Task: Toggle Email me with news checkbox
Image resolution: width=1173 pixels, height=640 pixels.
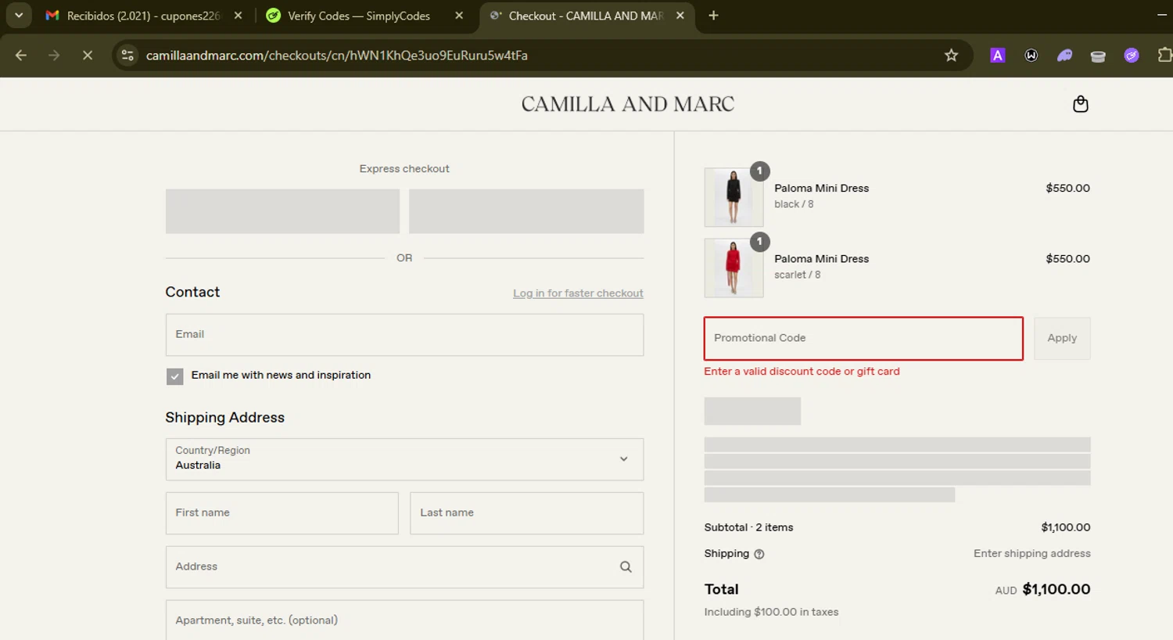Action: (x=174, y=376)
